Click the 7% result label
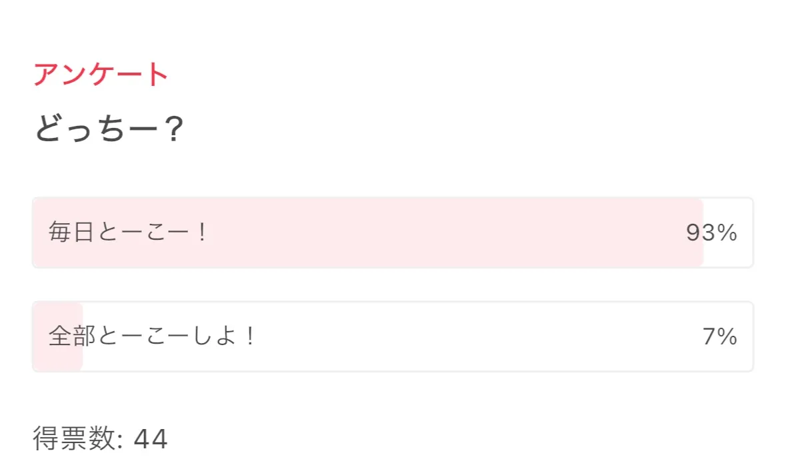 tap(719, 336)
